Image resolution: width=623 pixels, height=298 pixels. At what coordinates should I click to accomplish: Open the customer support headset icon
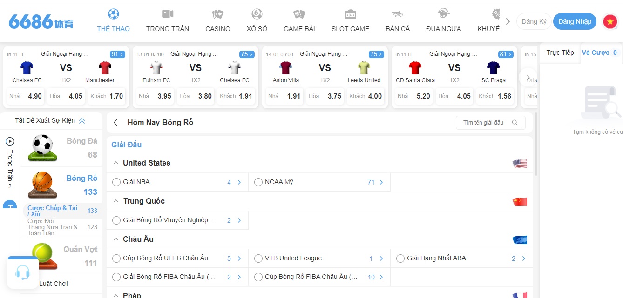22,272
